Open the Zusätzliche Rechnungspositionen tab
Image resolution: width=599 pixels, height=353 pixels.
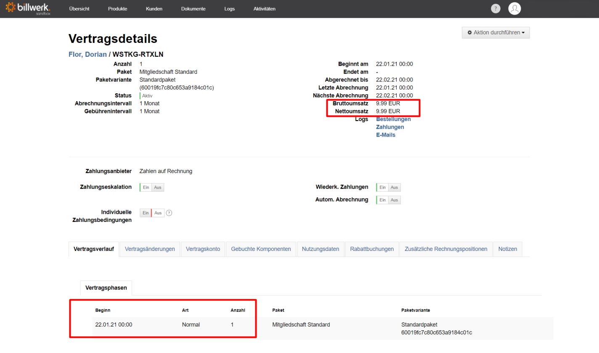(446, 249)
